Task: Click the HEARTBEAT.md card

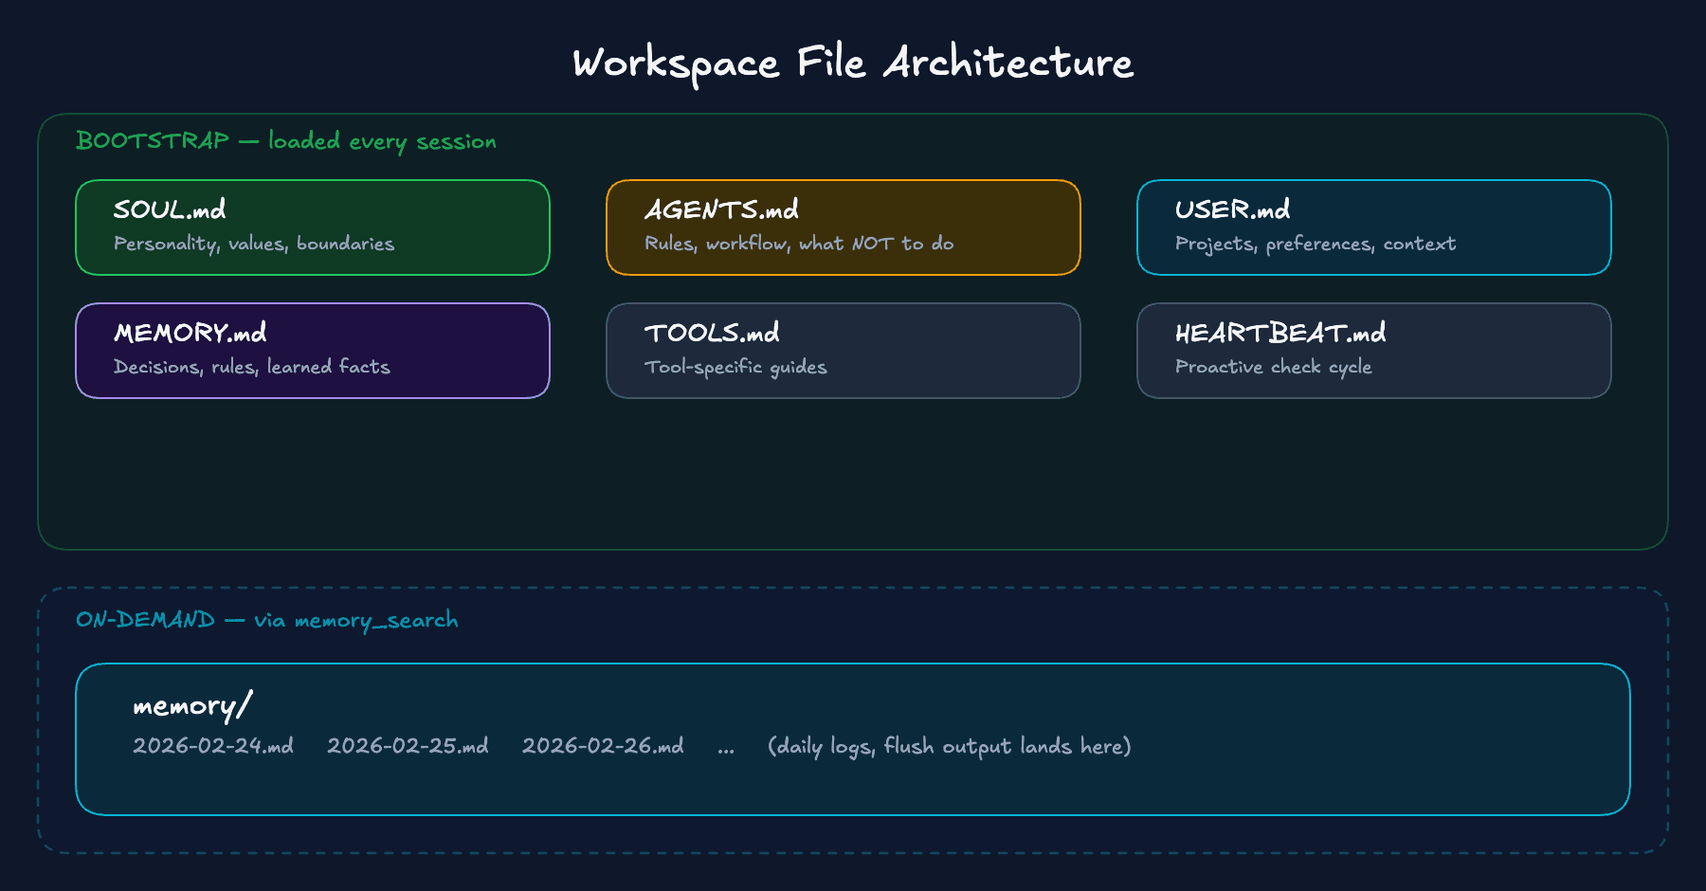Action: (x=1374, y=351)
